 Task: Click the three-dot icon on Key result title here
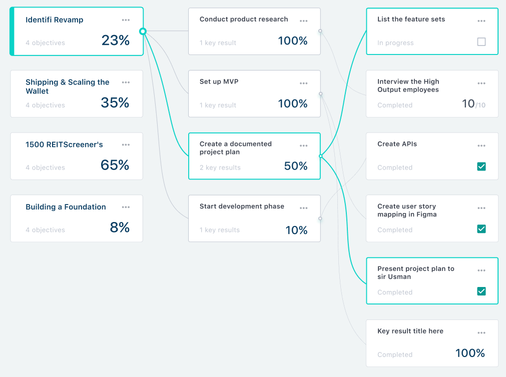[481, 332]
